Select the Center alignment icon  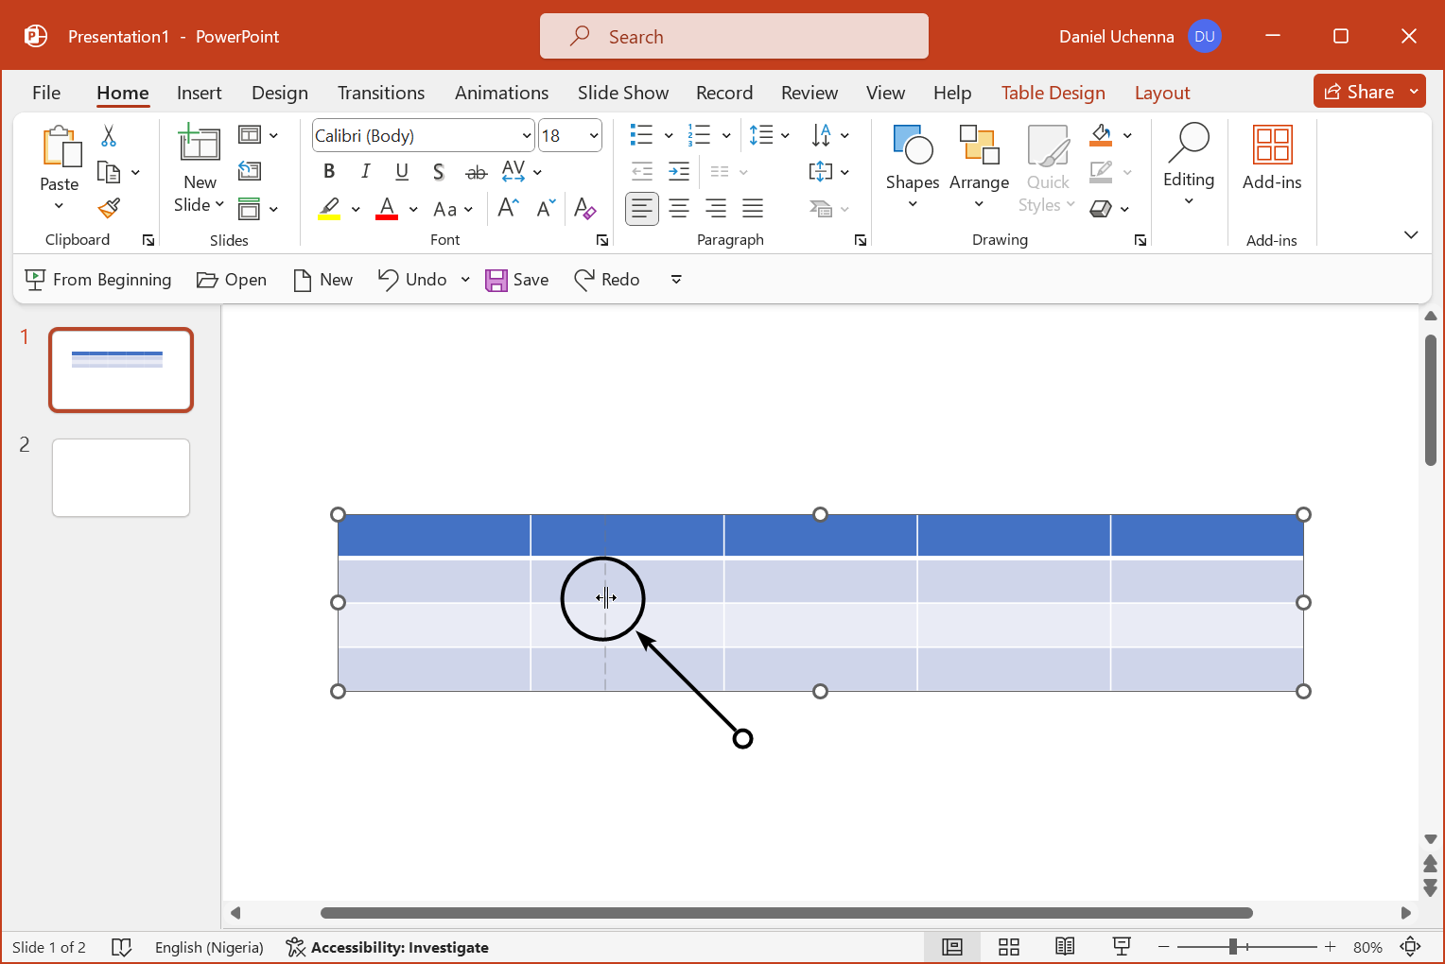click(679, 208)
